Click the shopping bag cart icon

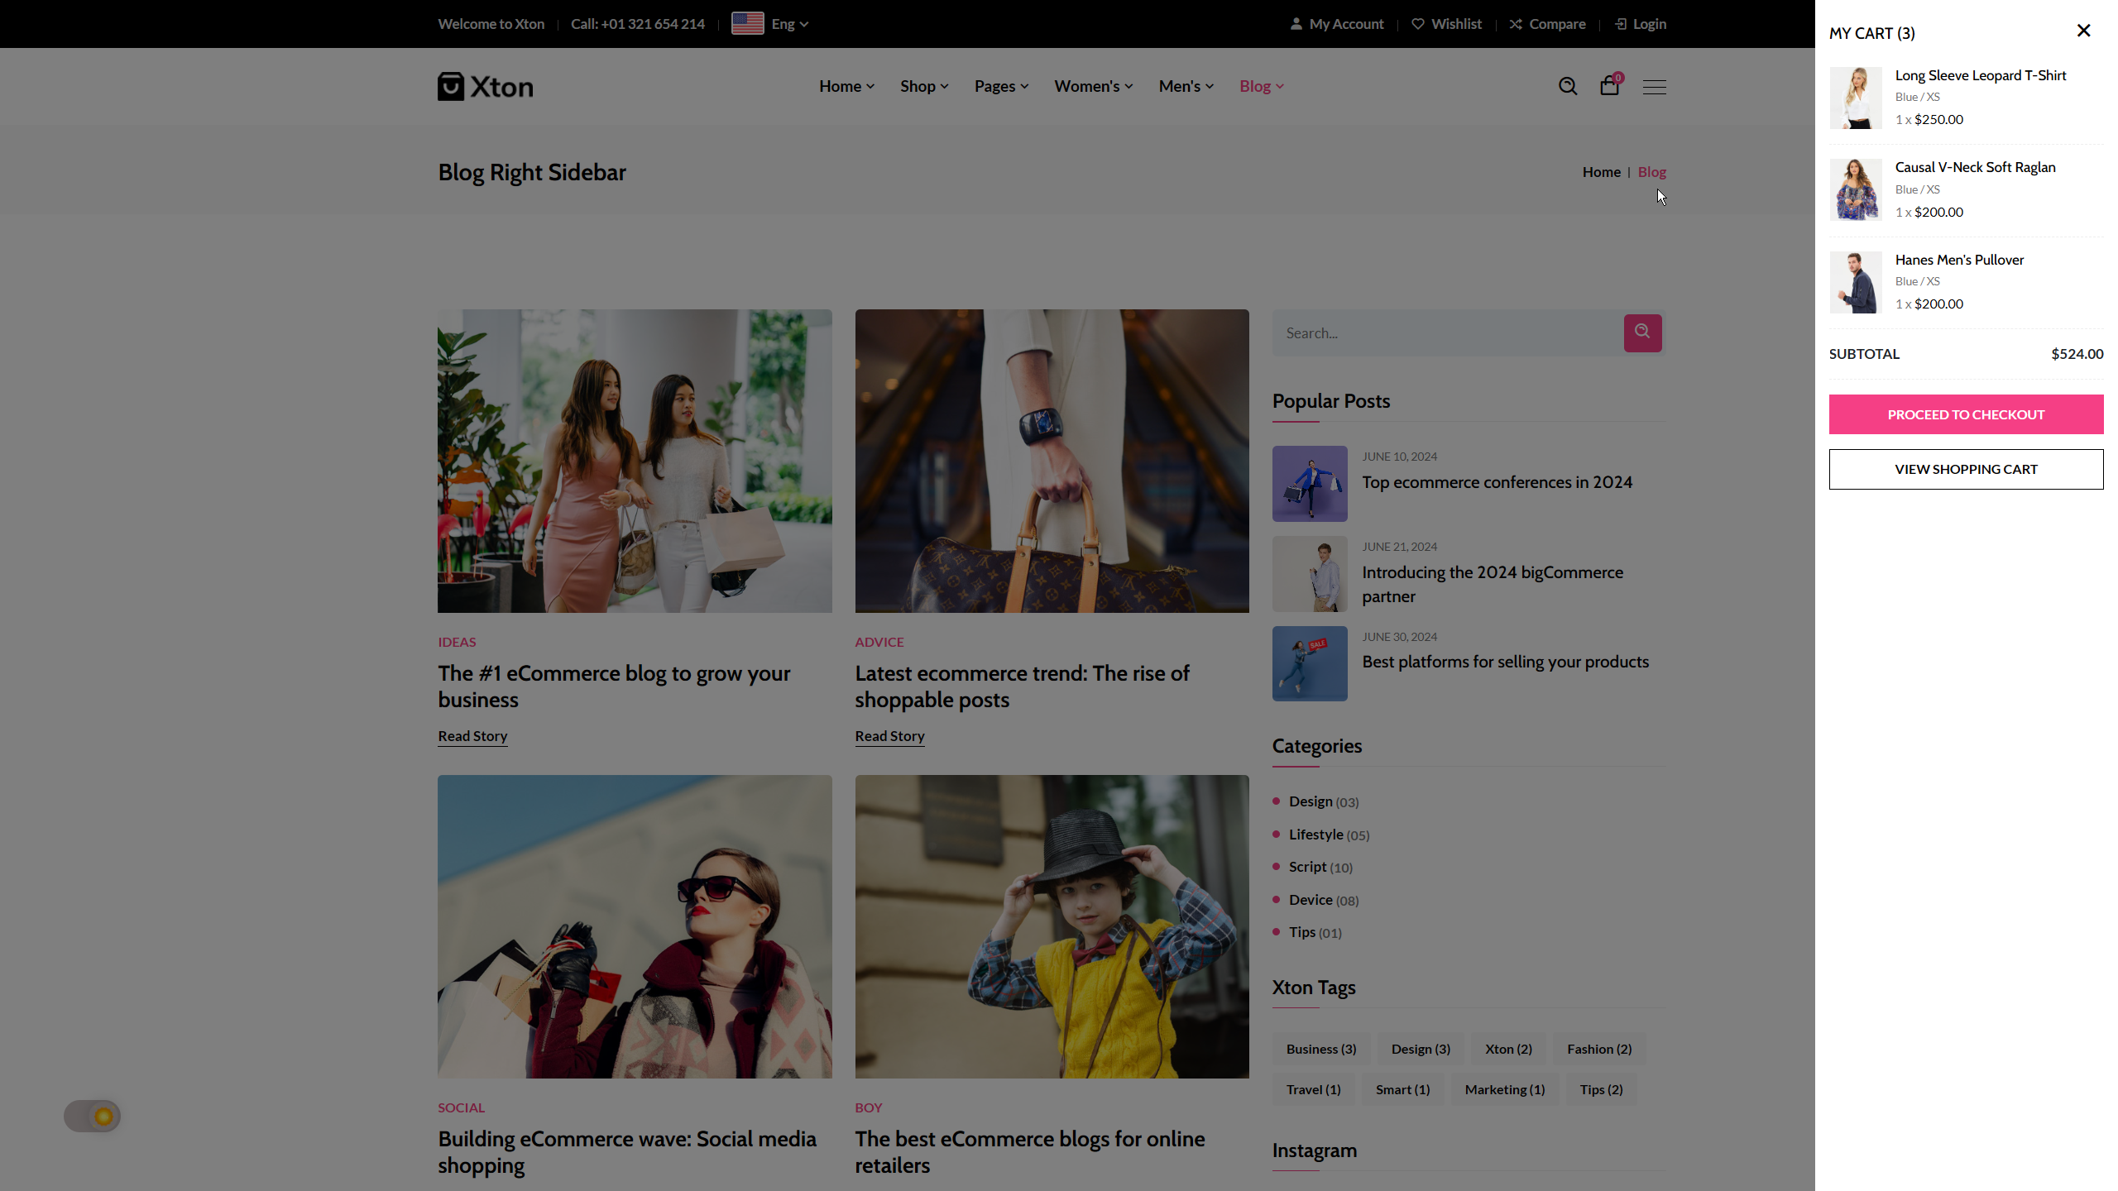tap(1609, 86)
